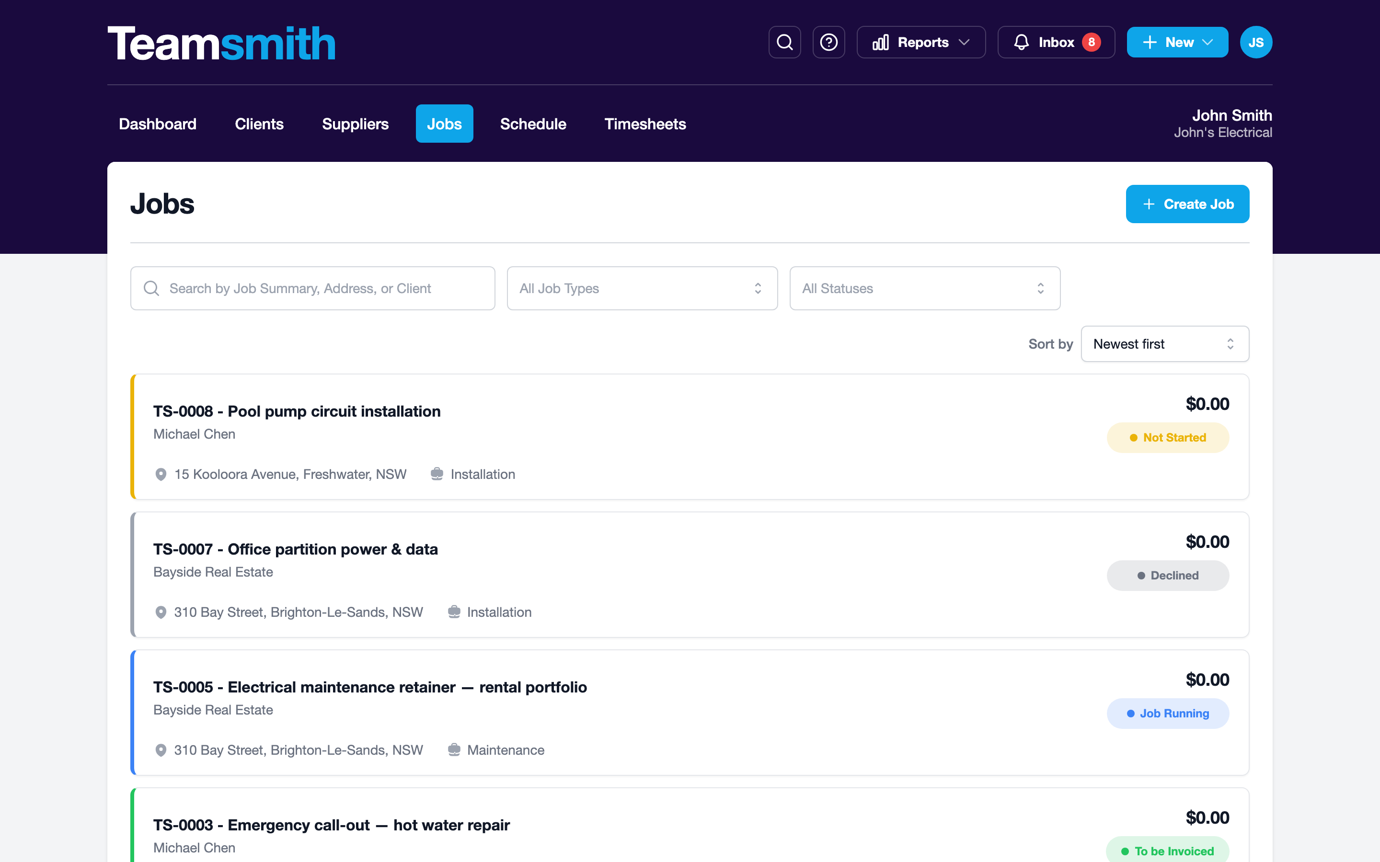
Task: Open the Newest first sort dropdown
Action: [1165, 344]
